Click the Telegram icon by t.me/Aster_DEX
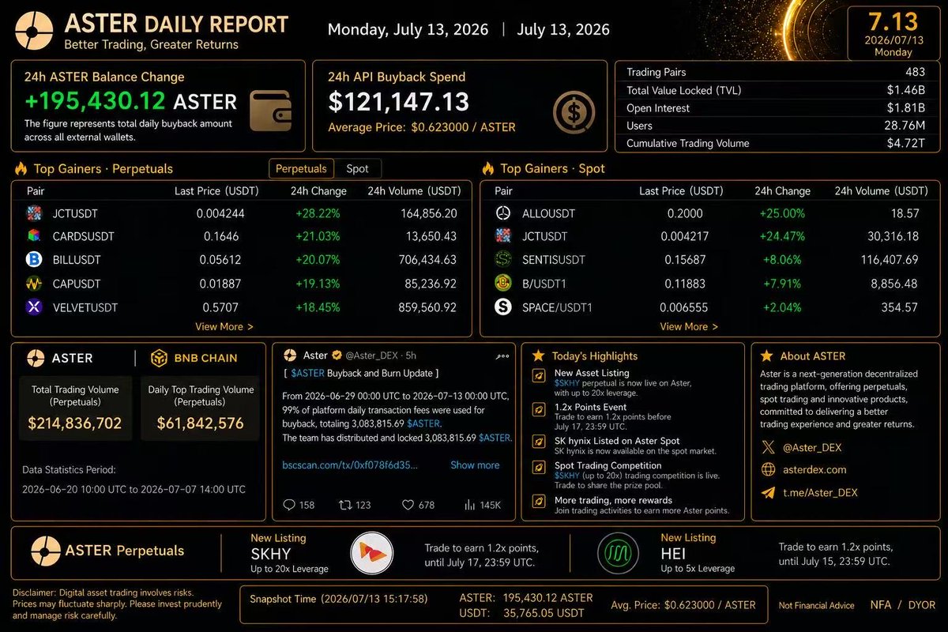Viewport: 948px width, 632px height. (768, 492)
